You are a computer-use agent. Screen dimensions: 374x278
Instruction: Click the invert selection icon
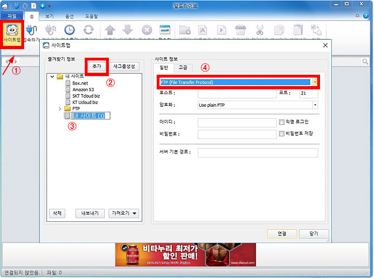tap(316, 30)
